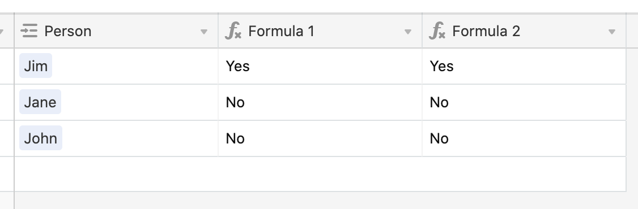Select the Formula 1 column header label
This screenshot has height=209, width=638.
coord(281,31)
